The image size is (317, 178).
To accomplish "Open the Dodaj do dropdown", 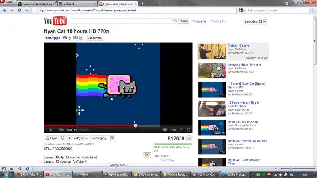I will pos(78,138).
